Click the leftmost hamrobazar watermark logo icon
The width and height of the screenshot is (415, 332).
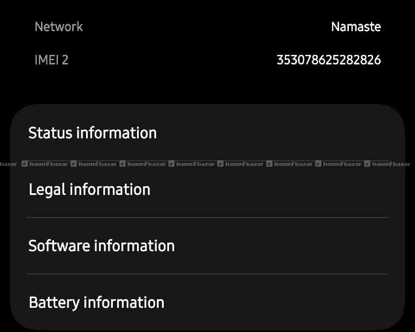coord(25,164)
